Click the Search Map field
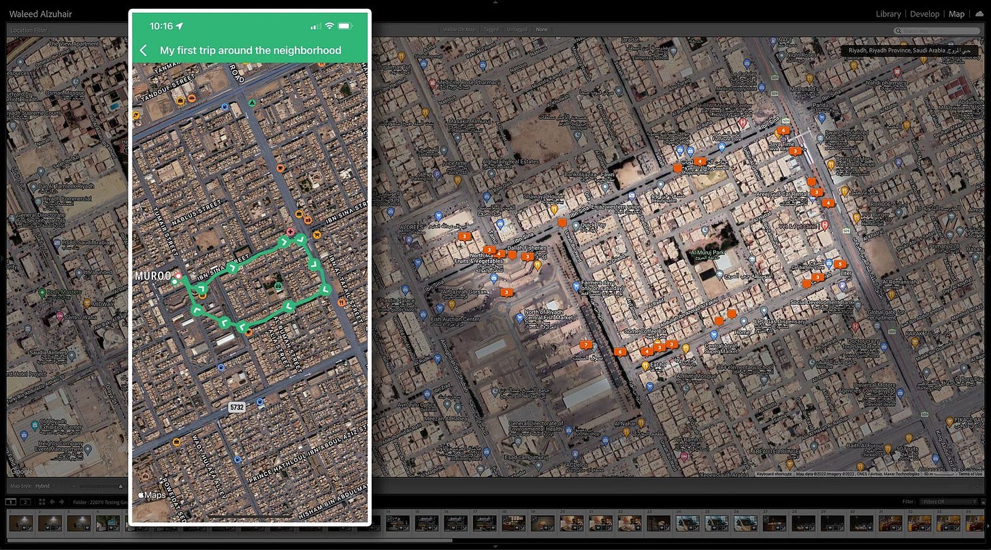Viewport: 991px width, 550px height. pyautogui.click(x=938, y=31)
